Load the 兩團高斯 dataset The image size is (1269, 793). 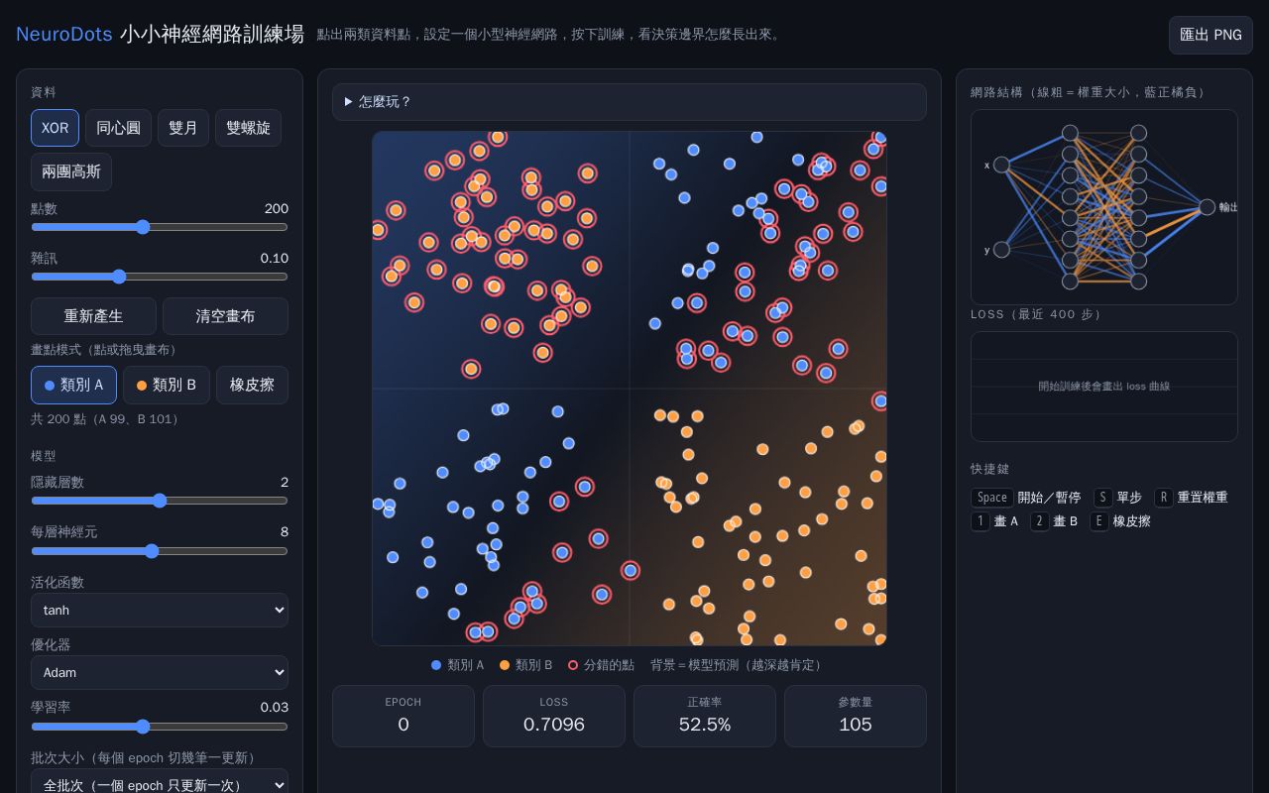[71, 171]
